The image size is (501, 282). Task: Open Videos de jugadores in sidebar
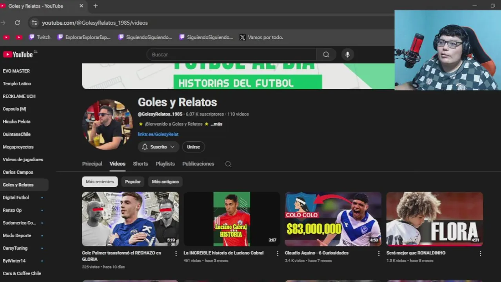click(24, 160)
